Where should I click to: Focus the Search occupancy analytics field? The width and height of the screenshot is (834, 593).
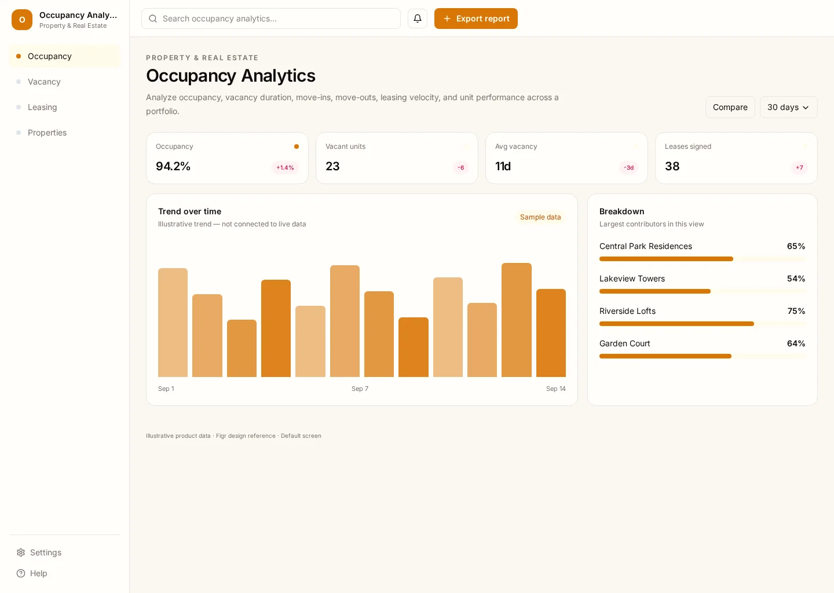pos(271,19)
